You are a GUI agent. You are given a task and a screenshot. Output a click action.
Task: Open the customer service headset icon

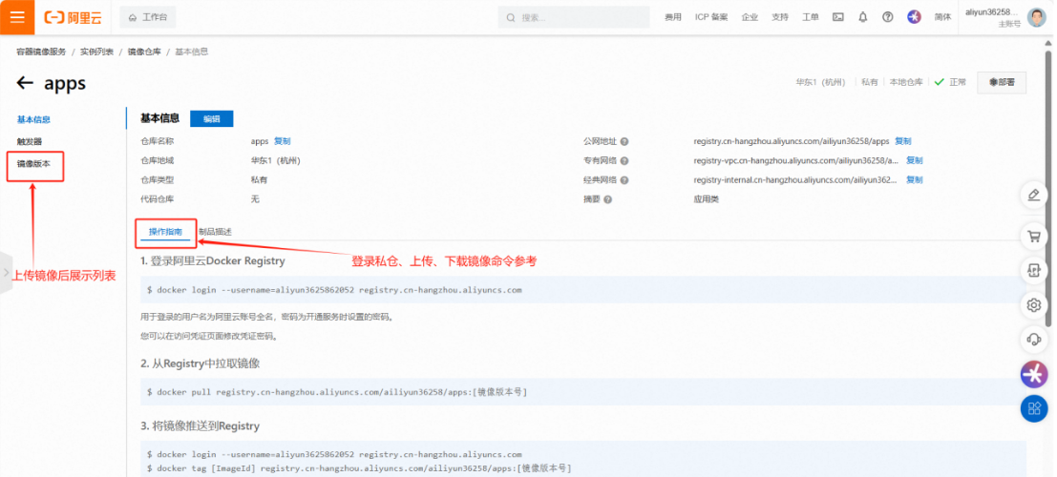(x=1033, y=339)
